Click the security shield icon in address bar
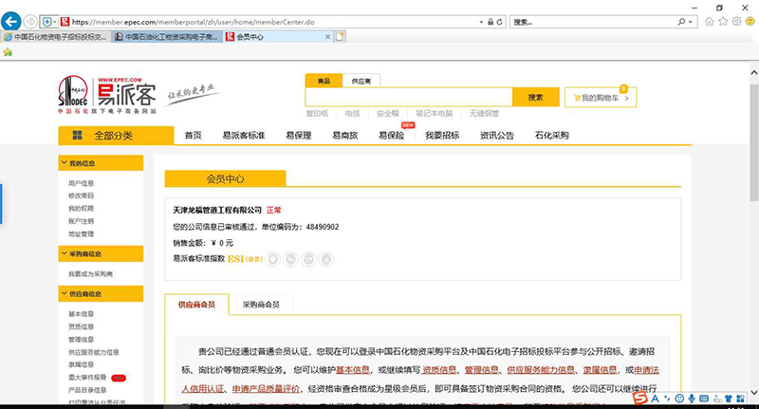This screenshot has height=409, width=759. point(46,22)
